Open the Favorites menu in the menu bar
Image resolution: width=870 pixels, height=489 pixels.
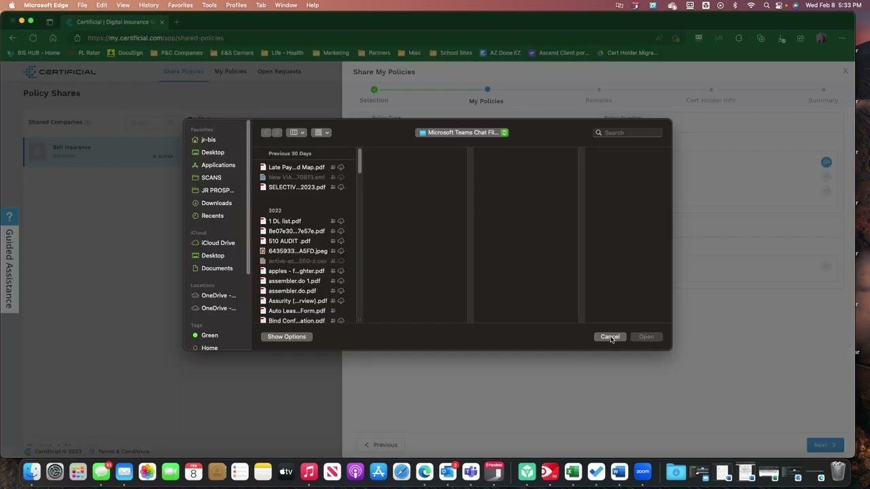click(x=180, y=5)
